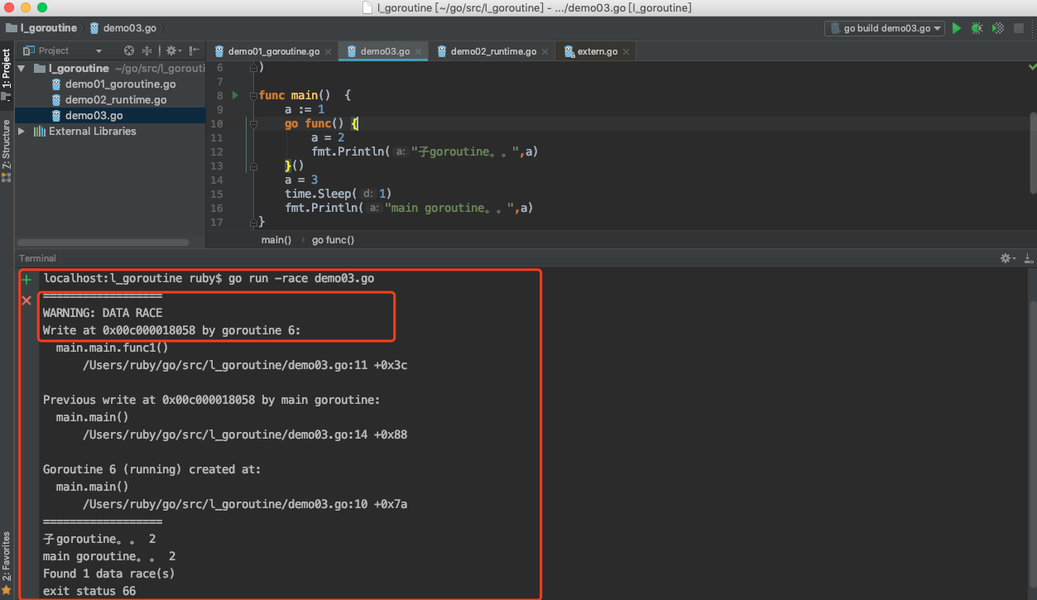Click the gray stop button in toolbar
The image size is (1037, 600).
[1019, 28]
